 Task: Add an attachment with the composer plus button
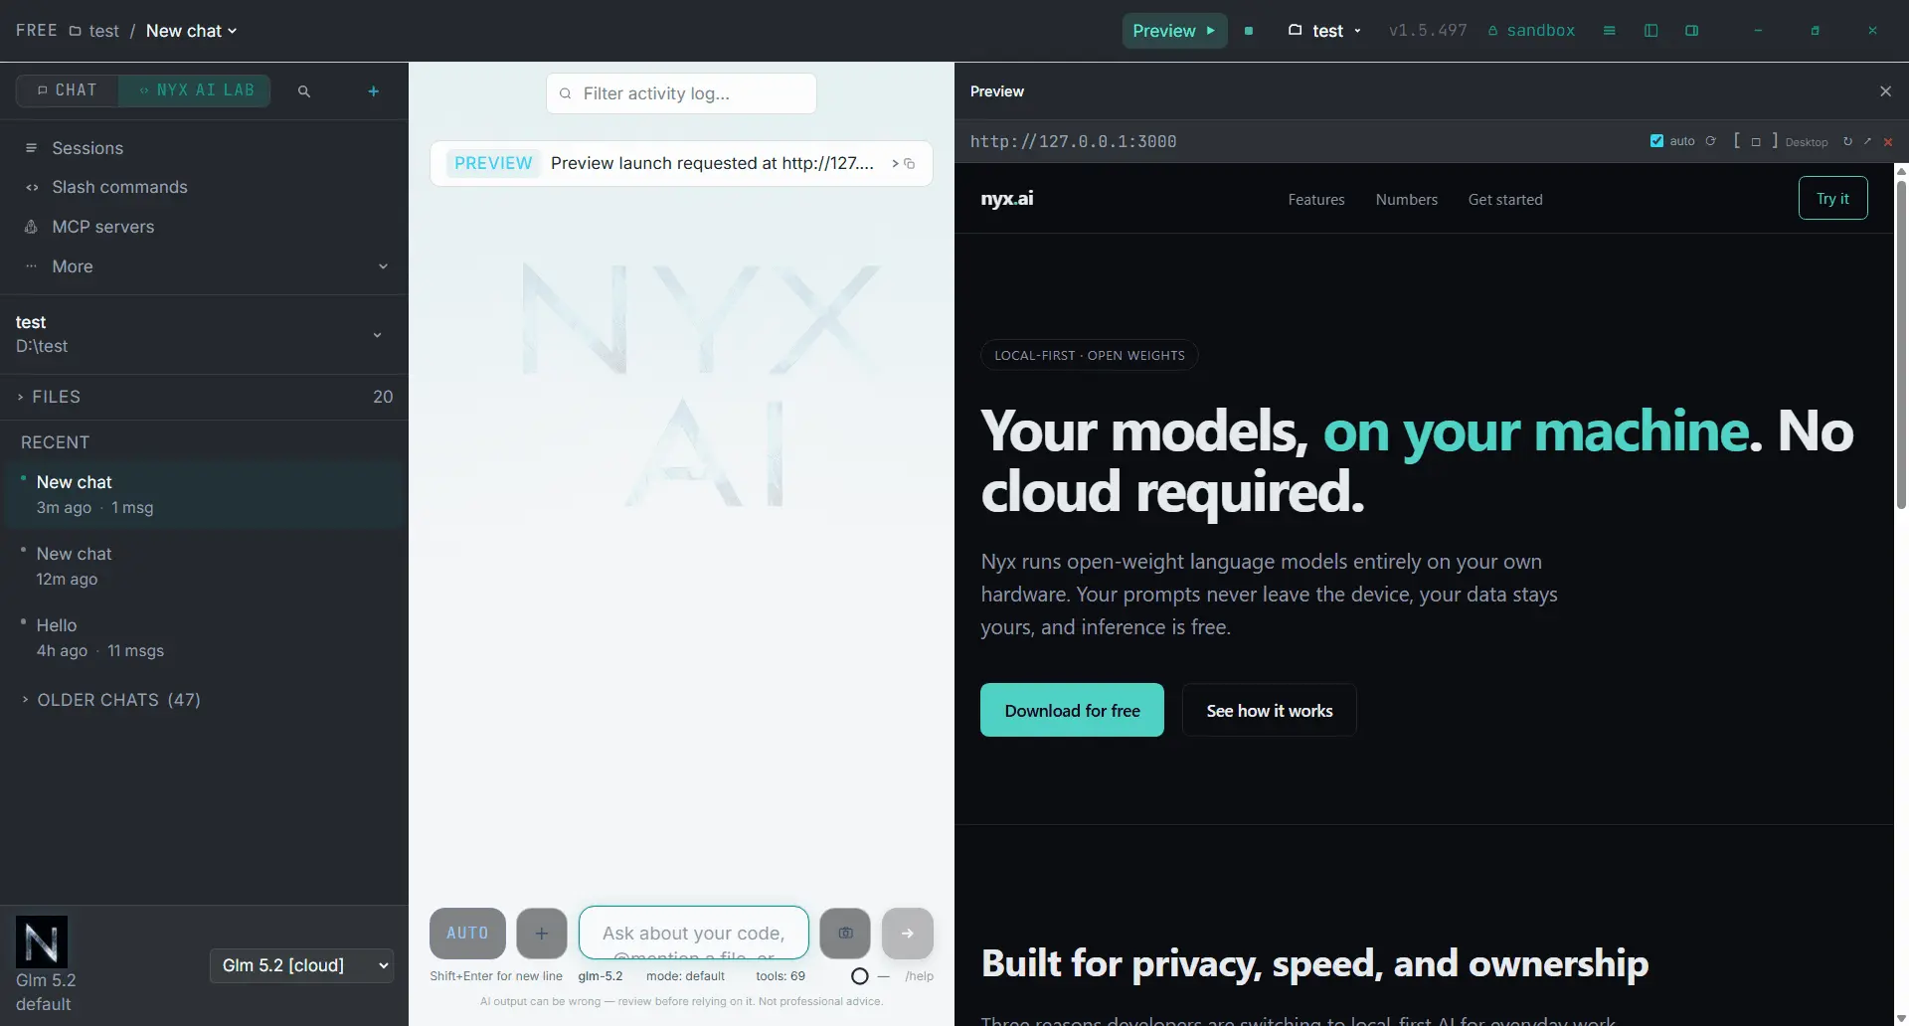(x=542, y=934)
